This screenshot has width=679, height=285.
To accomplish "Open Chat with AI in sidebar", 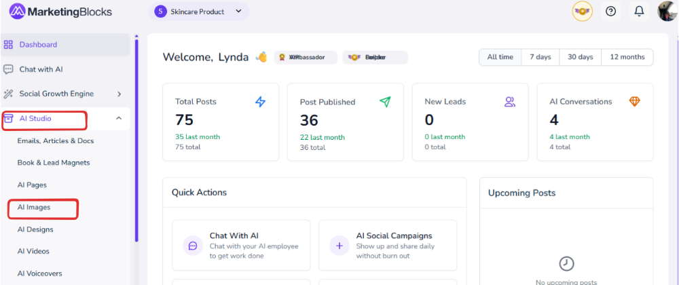I will (41, 69).
